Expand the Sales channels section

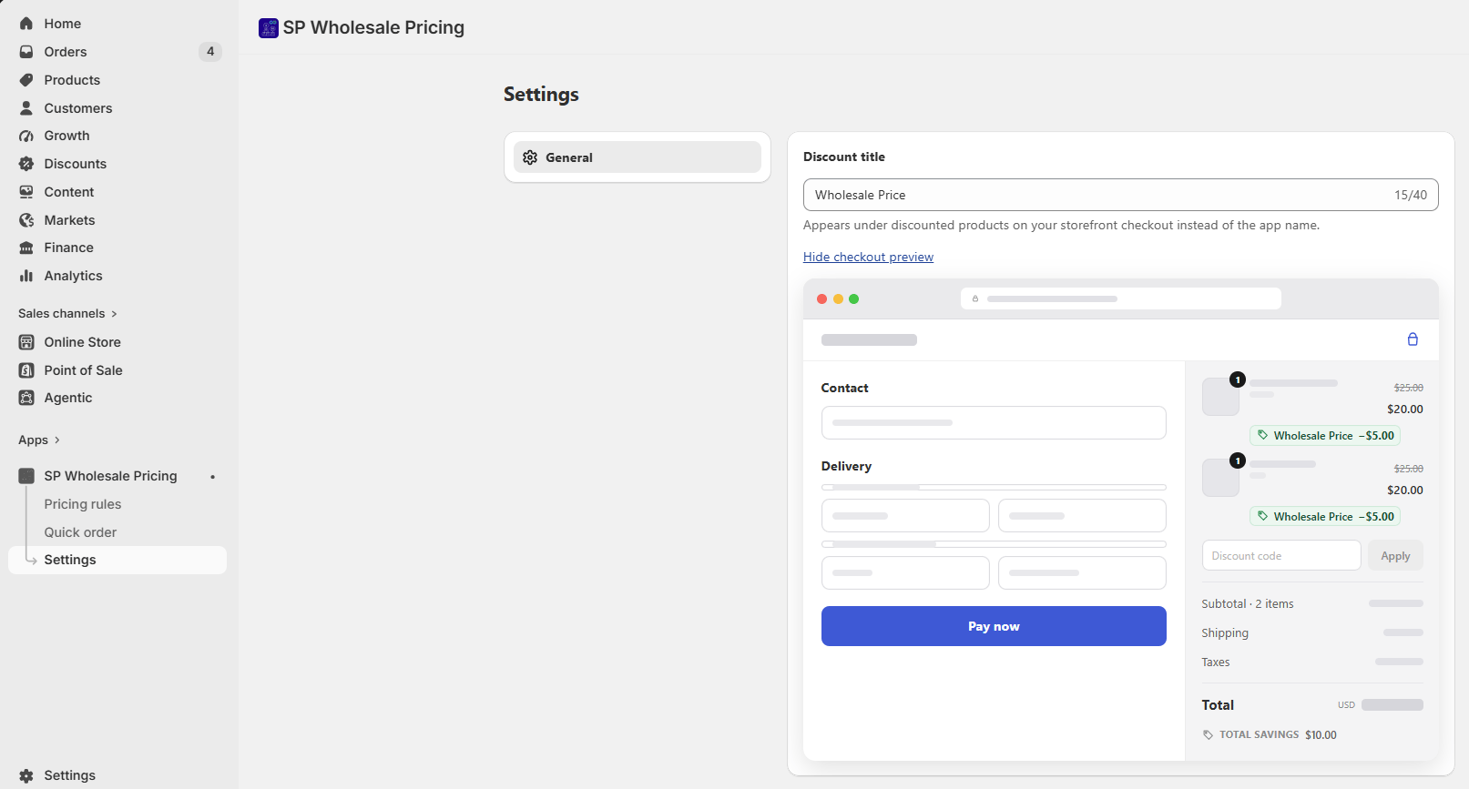point(67,313)
